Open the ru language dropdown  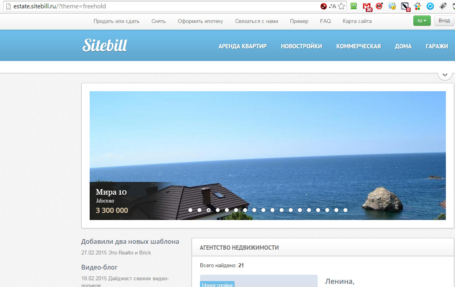tap(422, 21)
